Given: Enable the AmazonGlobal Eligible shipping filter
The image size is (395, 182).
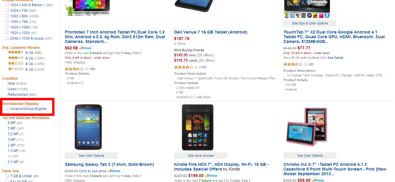Looking at the screenshot, I should coord(7,108).
